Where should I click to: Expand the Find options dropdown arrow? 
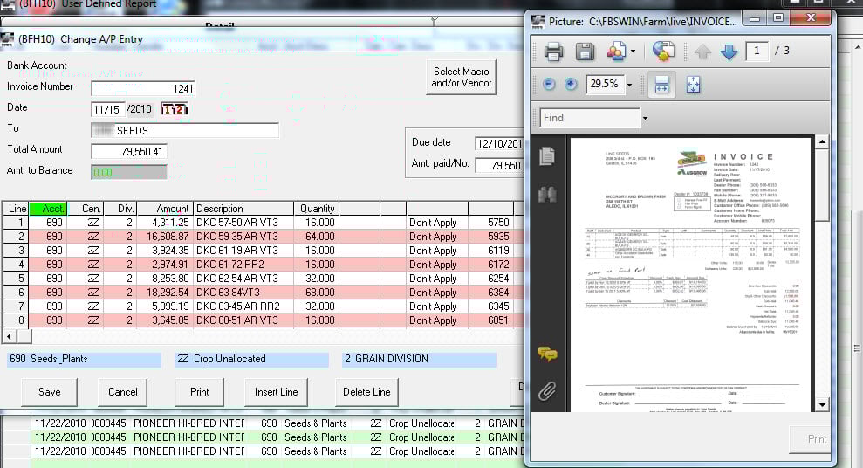tap(645, 118)
